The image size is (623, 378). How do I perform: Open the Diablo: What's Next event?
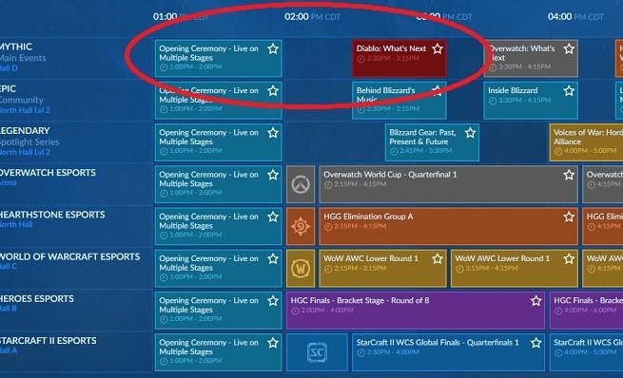pyautogui.click(x=399, y=58)
